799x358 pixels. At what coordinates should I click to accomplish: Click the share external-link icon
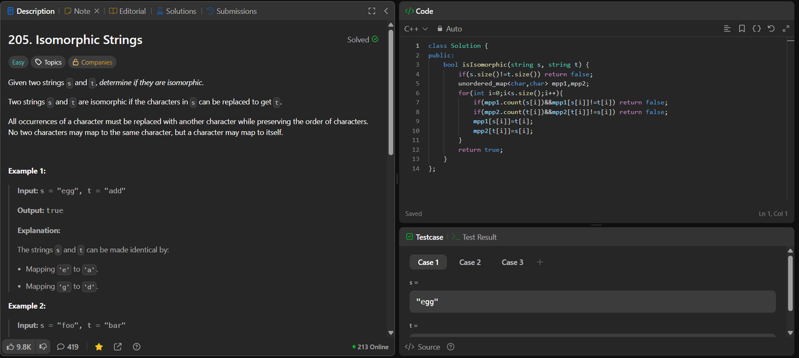(x=118, y=347)
